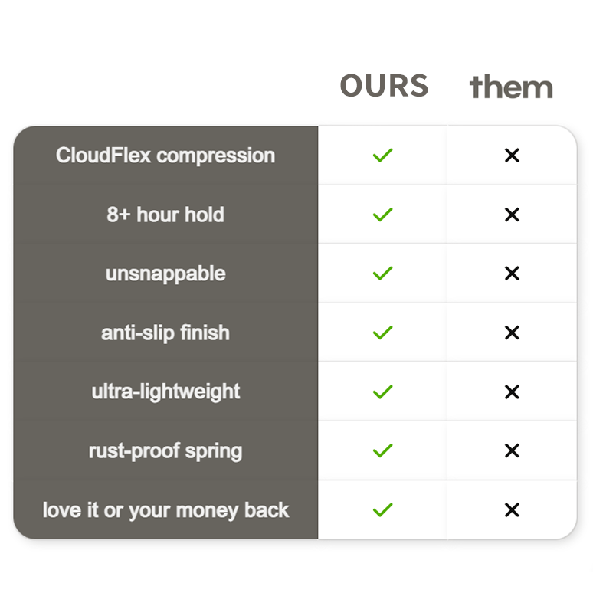Click the black X for 8+ hour hold
This screenshot has width=593, height=593.
pos(512,215)
